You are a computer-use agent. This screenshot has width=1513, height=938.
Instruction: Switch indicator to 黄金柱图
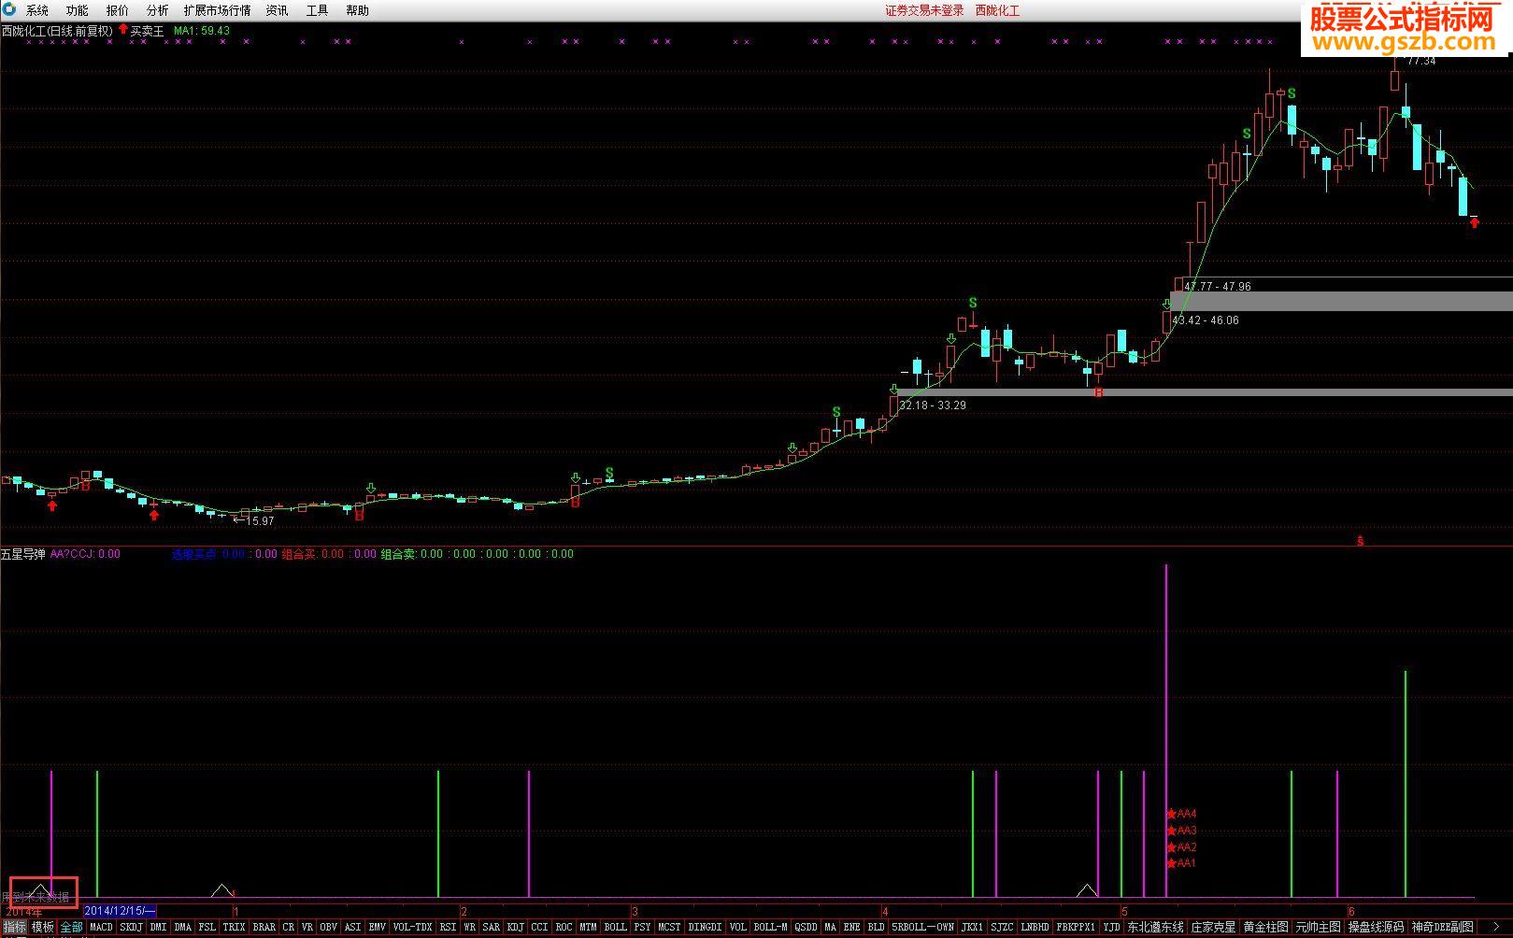pyautogui.click(x=1265, y=927)
